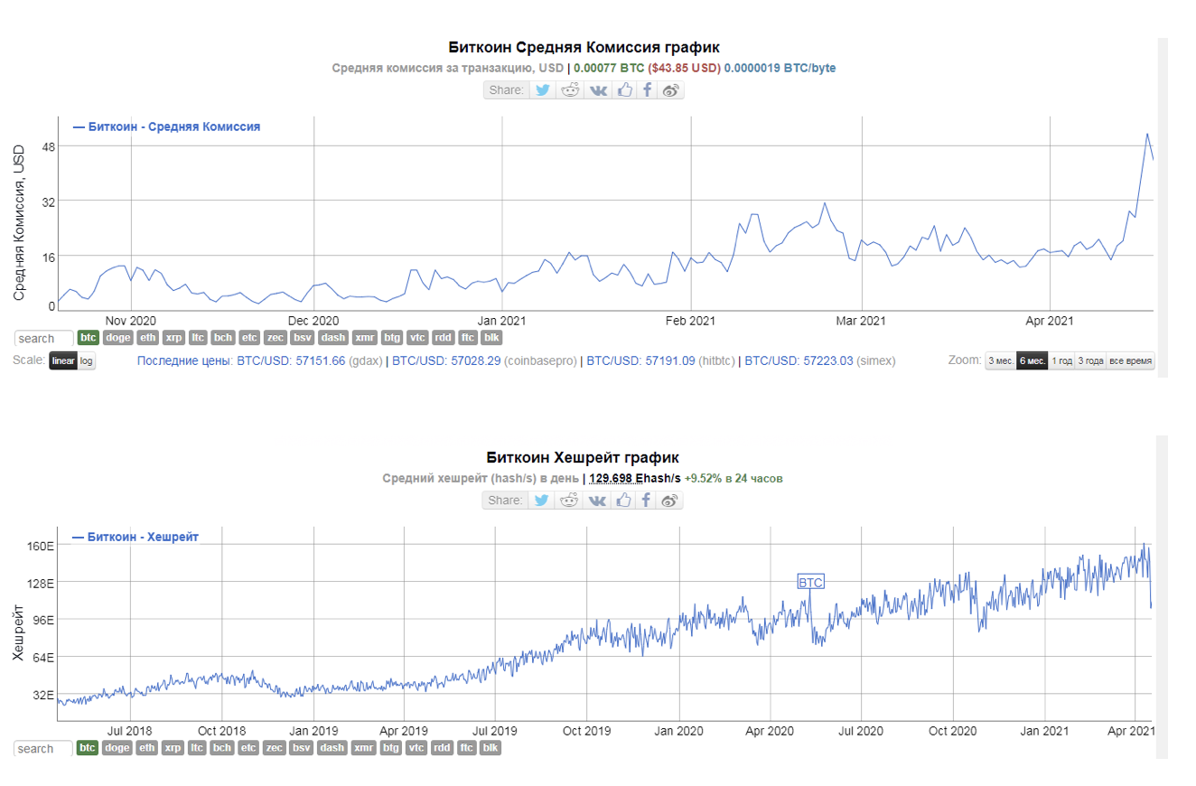
Task: Share commission chart on Twitter
Action: pyautogui.click(x=542, y=90)
